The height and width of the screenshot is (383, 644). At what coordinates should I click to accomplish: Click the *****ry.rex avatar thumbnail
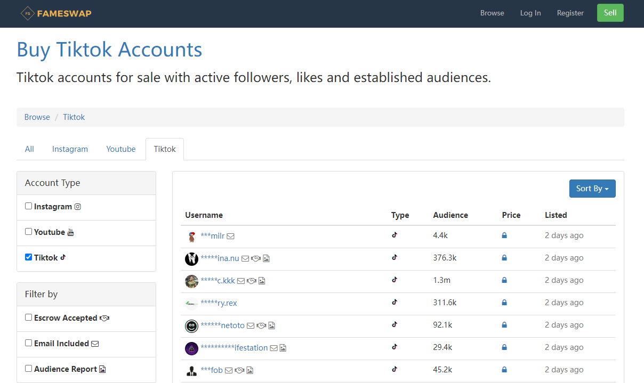coord(191,304)
